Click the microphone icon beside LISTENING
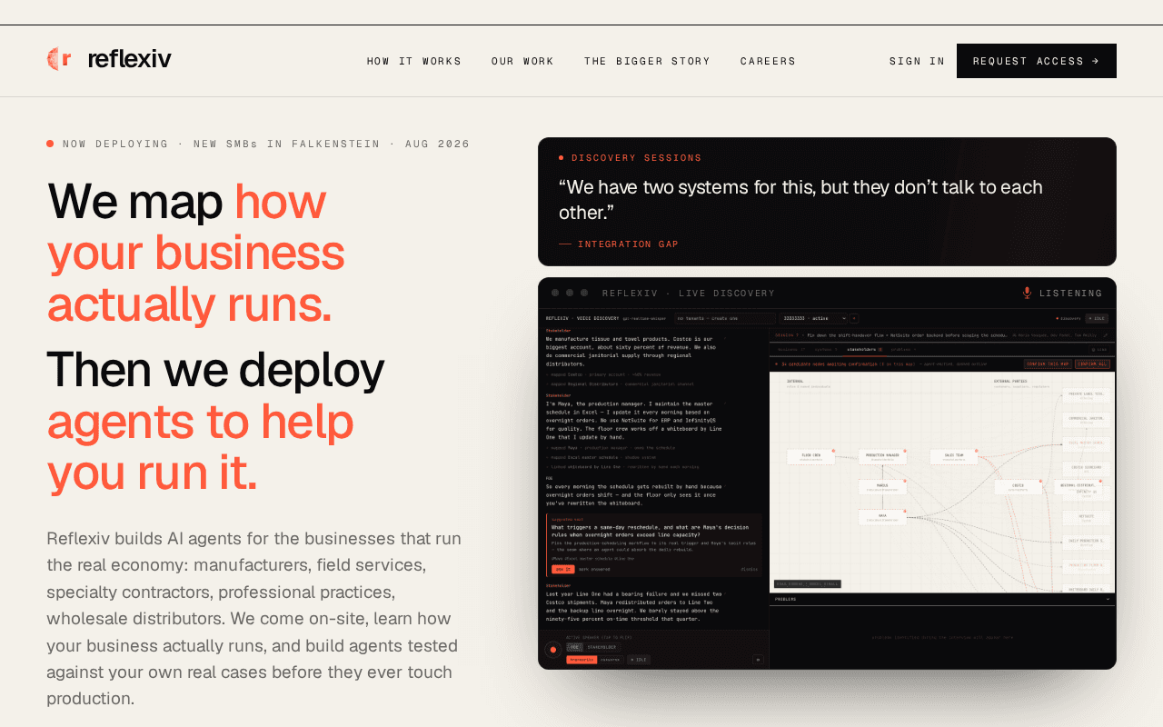The image size is (1163, 727). pyautogui.click(x=1027, y=293)
